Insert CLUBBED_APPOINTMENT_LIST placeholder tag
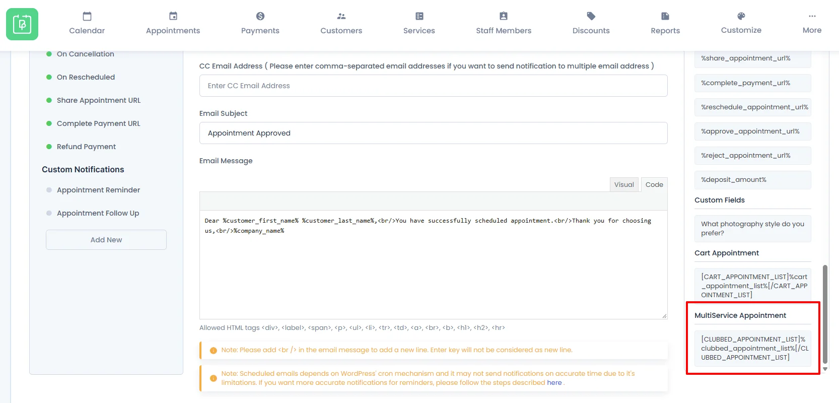Image resolution: width=839 pixels, height=403 pixels. [x=753, y=349]
